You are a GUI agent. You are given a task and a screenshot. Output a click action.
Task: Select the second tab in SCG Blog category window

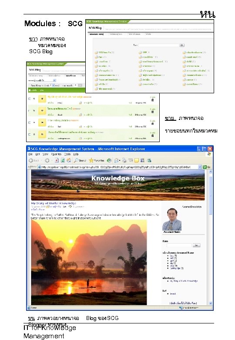(x=116, y=34)
